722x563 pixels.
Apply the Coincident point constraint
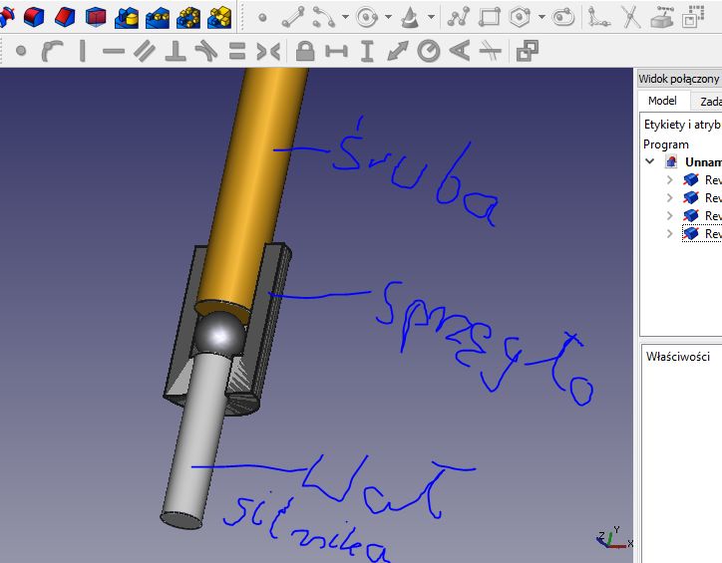pyautogui.click(x=21, y=51)
